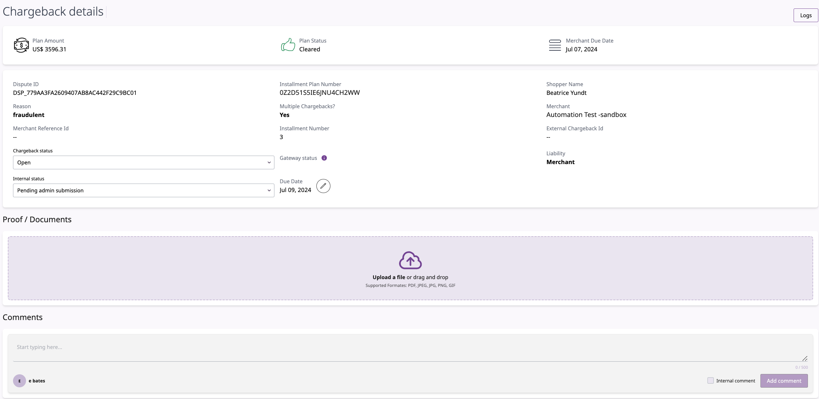Click shopper name Beatrice Yundt

pos(566,93)
